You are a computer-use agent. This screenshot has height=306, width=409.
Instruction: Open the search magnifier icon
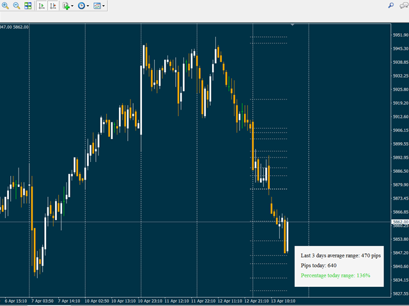click(390, 5)
